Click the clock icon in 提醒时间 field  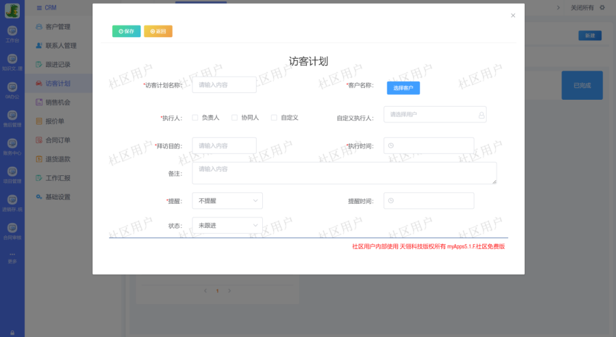(391, 201)
